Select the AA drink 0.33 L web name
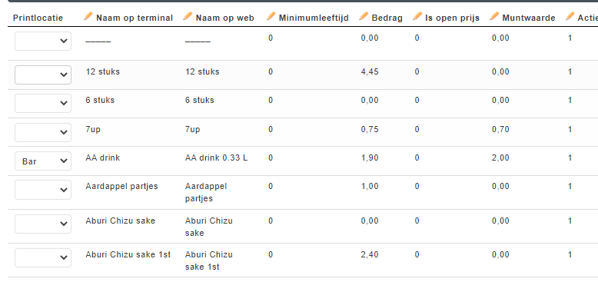This screenshot has width=598, height=282. pos(216,158)
